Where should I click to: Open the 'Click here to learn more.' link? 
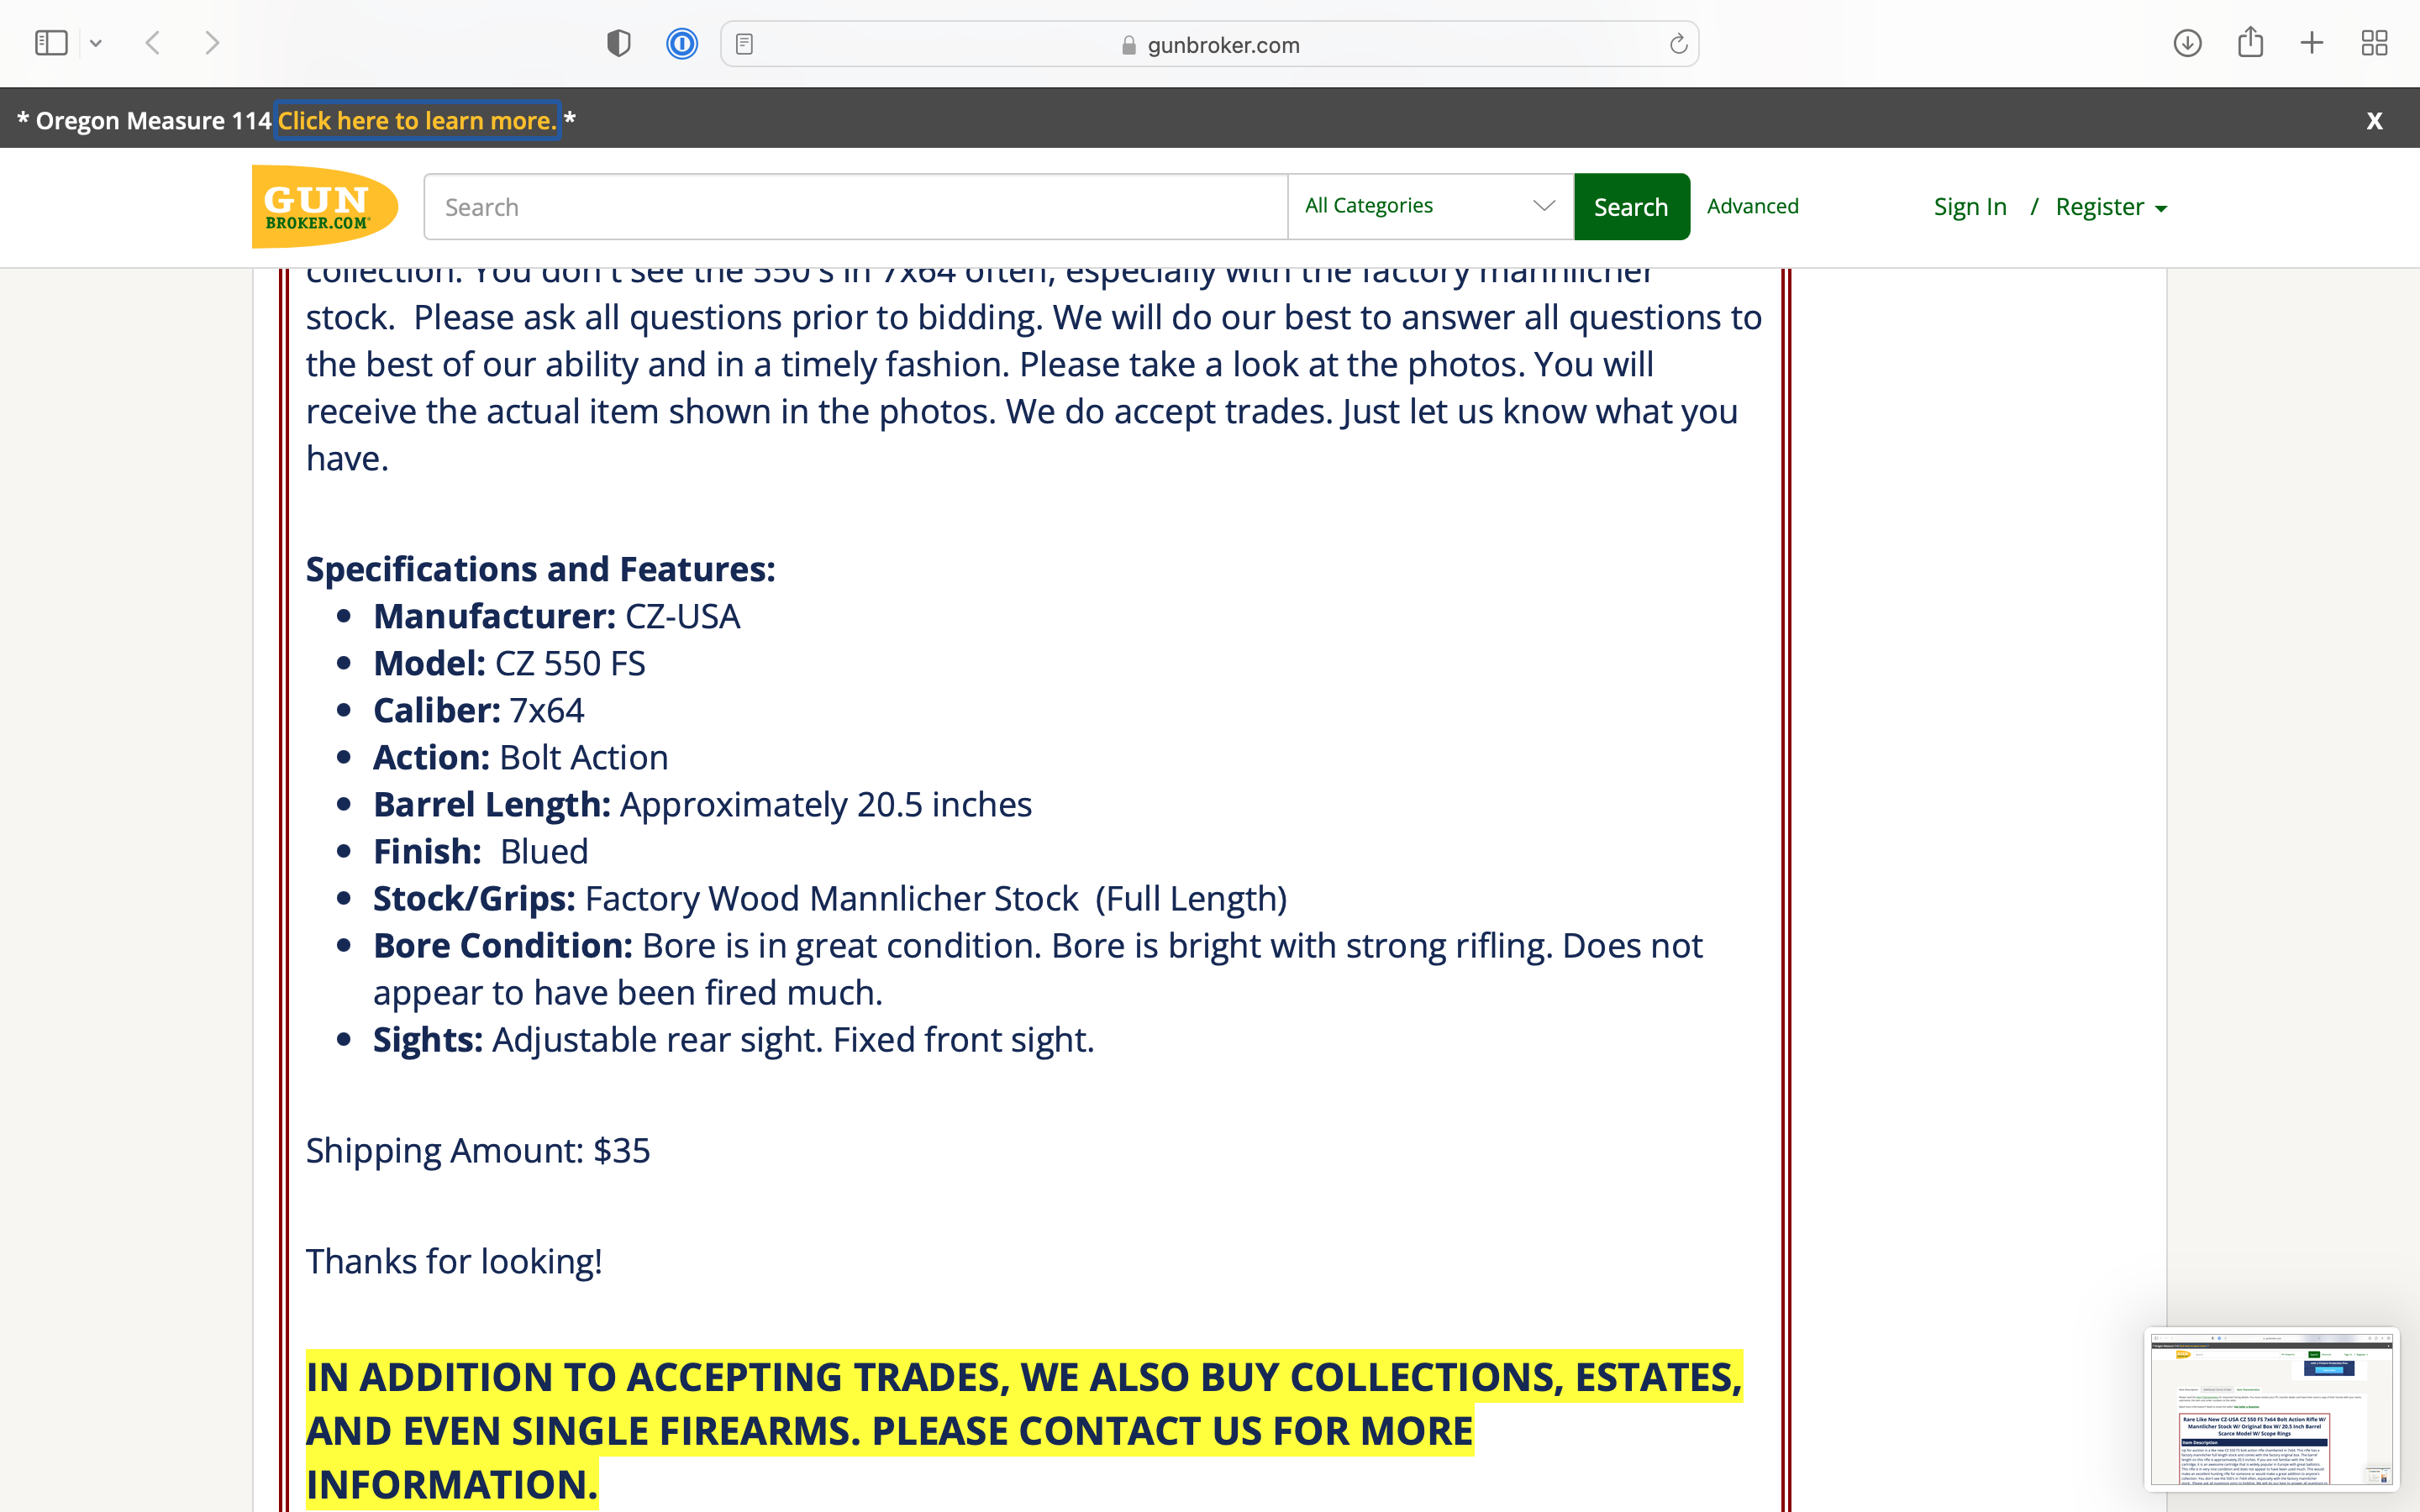tap(417, 120)
